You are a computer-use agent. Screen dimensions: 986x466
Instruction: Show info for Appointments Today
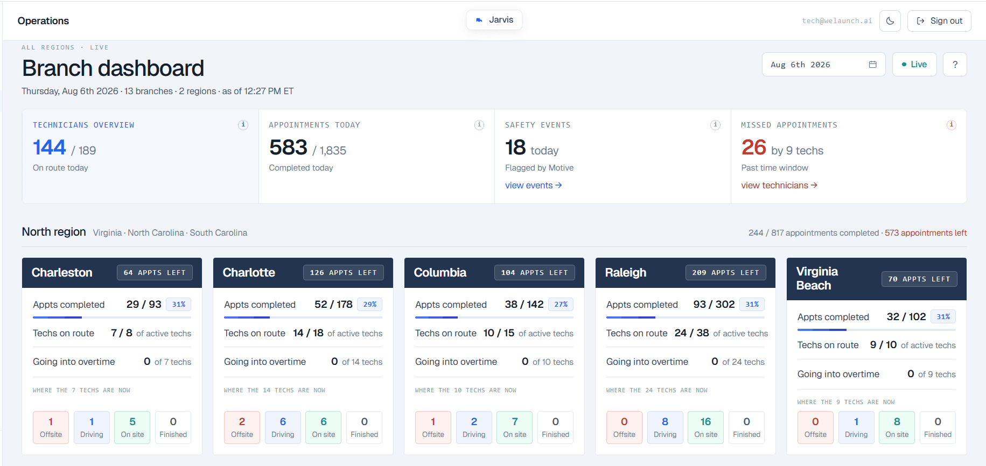(479, 125)
